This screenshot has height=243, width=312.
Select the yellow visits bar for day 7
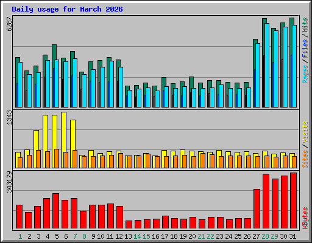[x=73, y=144]
